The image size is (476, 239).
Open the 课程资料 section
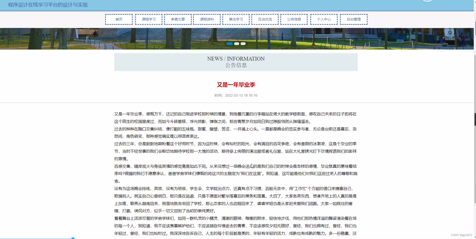[207, 19]
